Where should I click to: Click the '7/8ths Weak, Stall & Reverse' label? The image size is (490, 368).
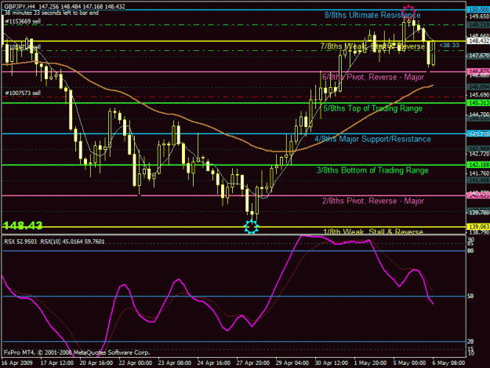(373, 46)
